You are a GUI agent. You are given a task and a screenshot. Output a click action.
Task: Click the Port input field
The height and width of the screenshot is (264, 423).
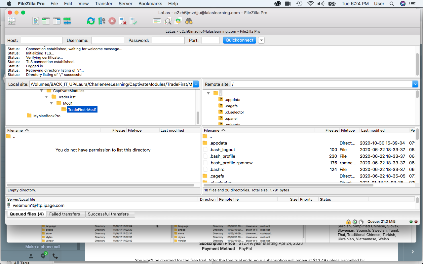coord(211,40)
